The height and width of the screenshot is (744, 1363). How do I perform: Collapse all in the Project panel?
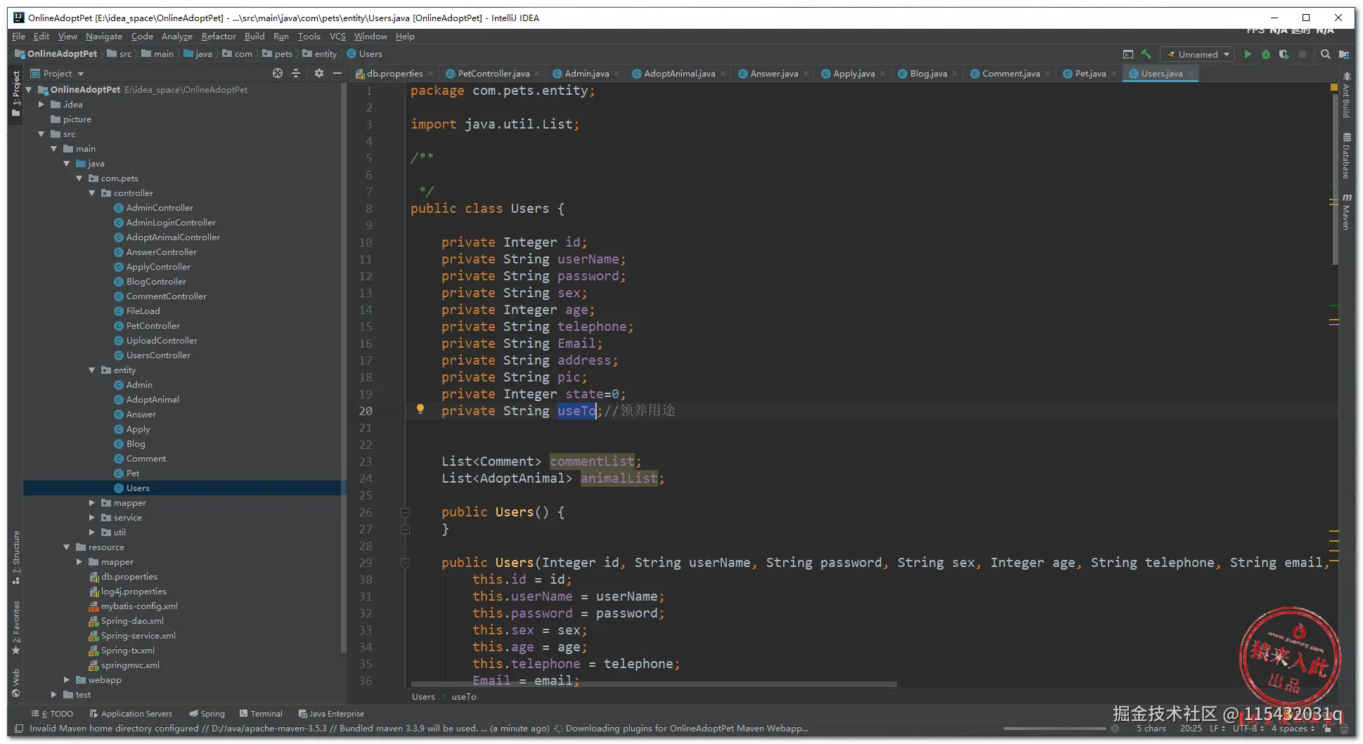tap(296, 73)
